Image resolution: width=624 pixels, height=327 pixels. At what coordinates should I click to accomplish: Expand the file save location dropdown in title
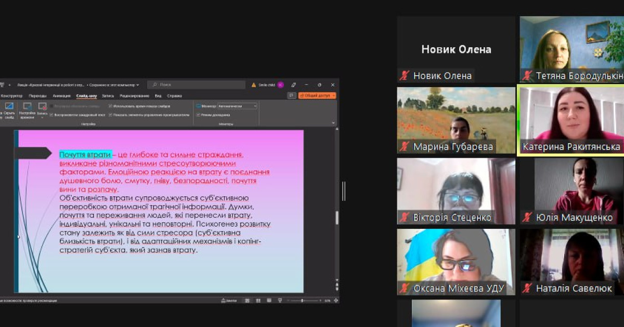click(138, 85)
